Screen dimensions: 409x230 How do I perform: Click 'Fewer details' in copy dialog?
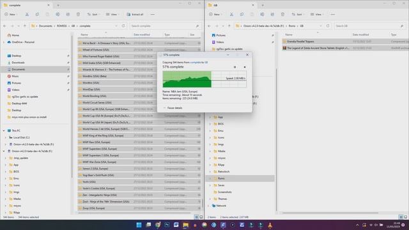pos(173,108)
